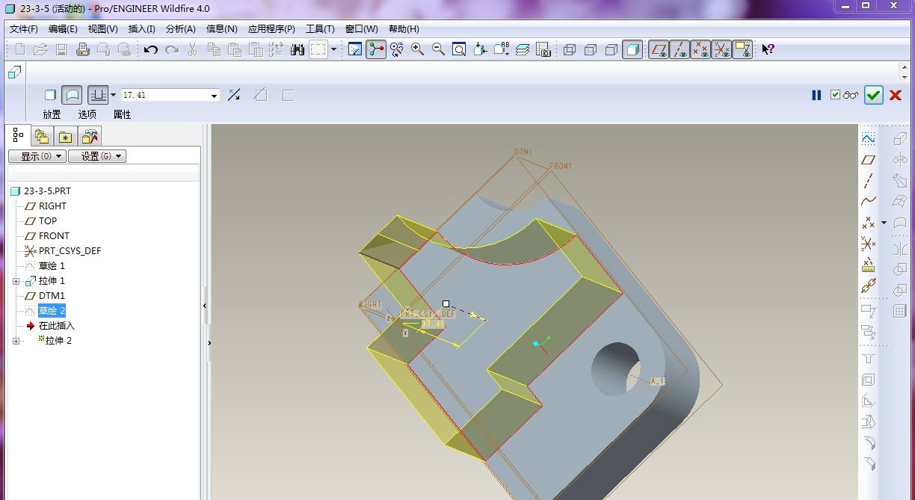
Task: Open the 文件(F) menu
Action: pyautogui.click(x=23, y=28)
